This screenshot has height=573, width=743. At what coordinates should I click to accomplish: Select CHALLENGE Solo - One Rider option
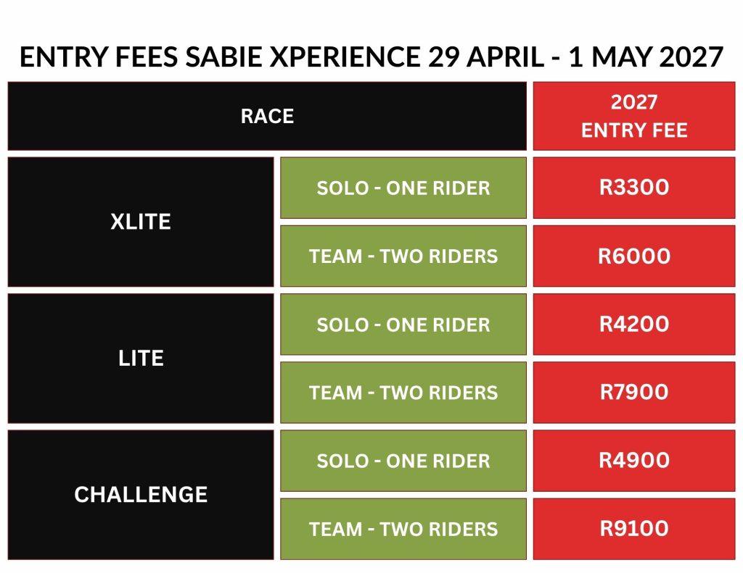tap(403, 461)
